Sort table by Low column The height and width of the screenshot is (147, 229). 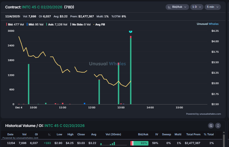tap(60, 134)
